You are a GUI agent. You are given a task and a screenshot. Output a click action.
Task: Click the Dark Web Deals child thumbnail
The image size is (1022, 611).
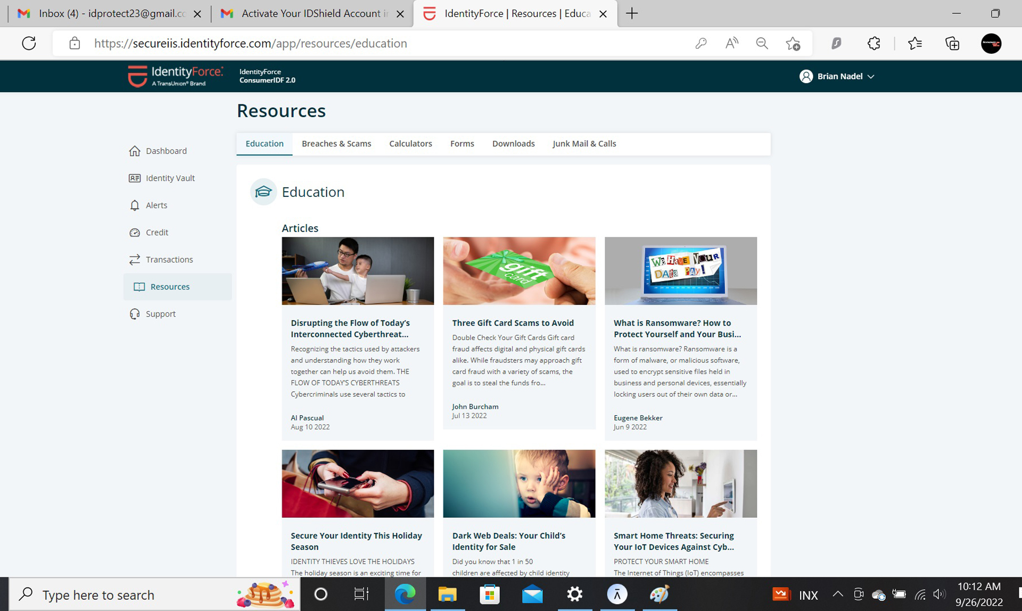[x=518, y=483]
